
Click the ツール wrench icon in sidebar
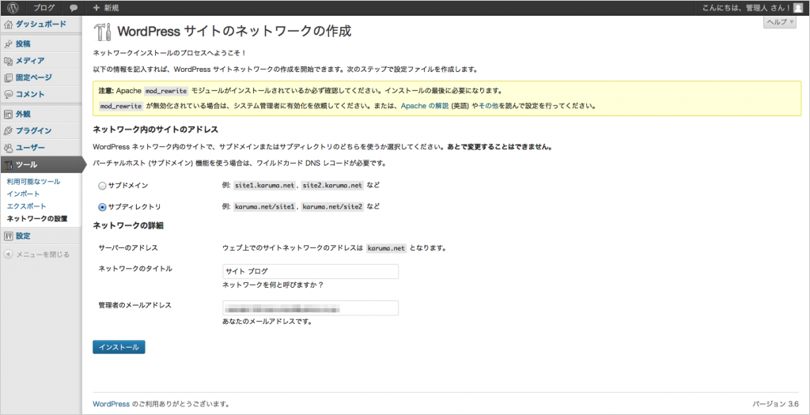coord(8,164)
